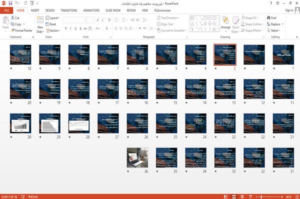Screen dimensions: 300x199
Task: Open Shape Fill dropdown
Action: click(x=249, y=18)
